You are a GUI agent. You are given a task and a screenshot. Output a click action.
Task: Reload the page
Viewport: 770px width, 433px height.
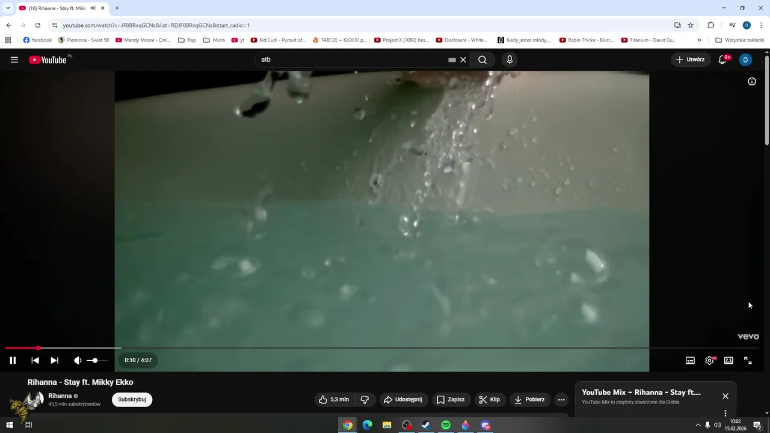pos(37,25)
